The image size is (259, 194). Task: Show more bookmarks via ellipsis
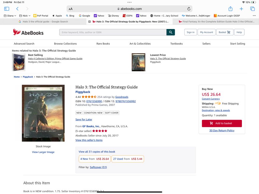(x=254, y=16)
